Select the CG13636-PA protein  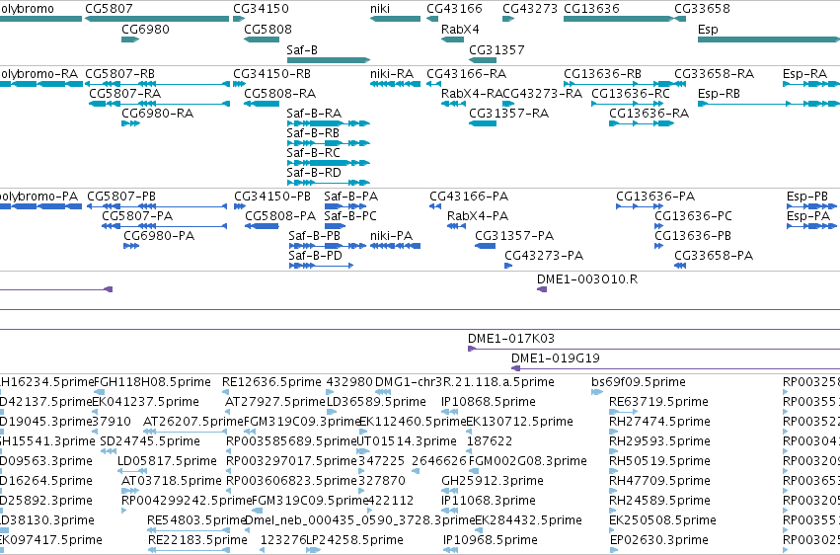pyautogui.click(x=640, y=206)
